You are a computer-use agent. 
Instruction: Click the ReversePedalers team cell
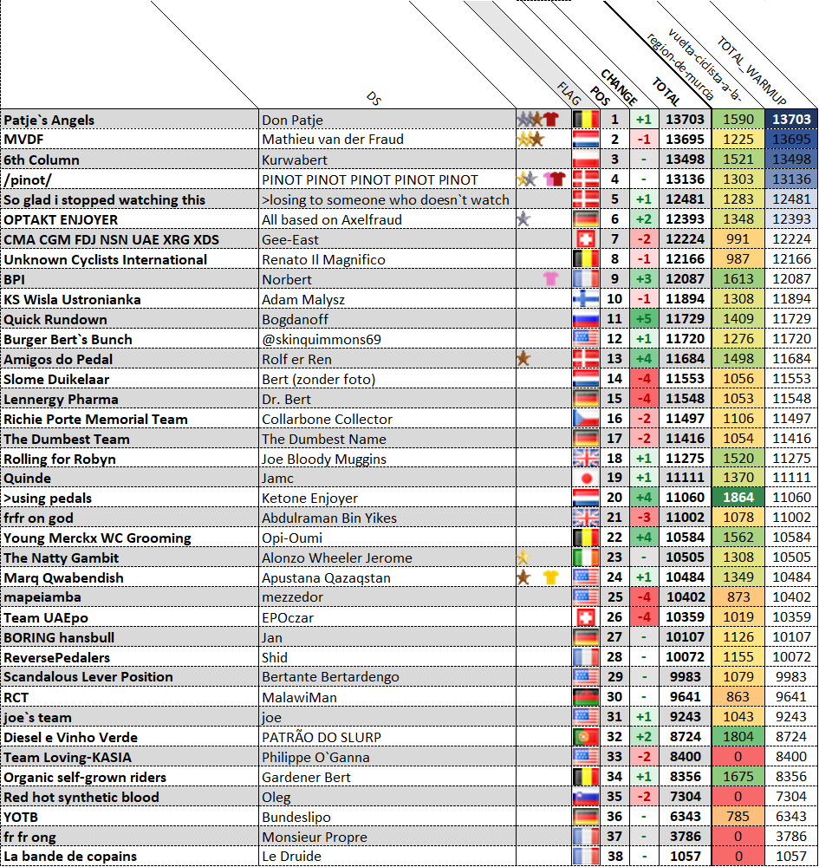tap(129, 657)
